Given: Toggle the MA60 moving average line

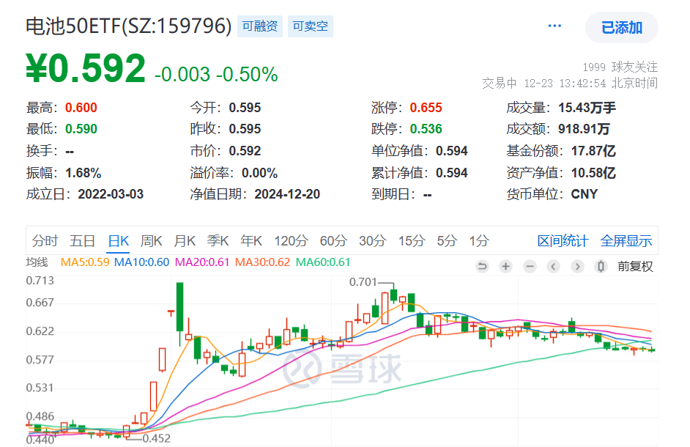Looking at the screenshot, I should pos(316,260).
